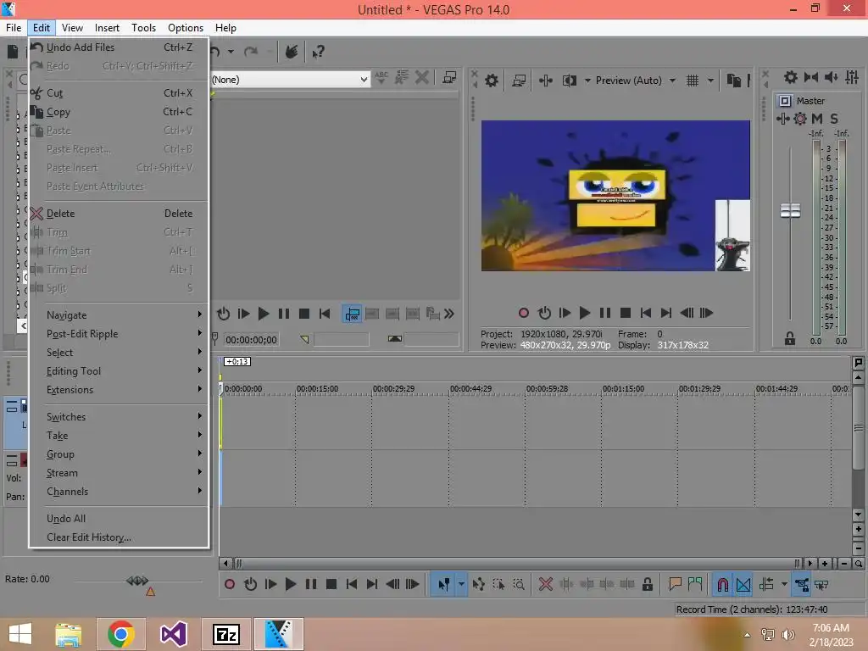Play the project from timeline transport
This screenshot has height=651, width=868.
[x=291, y=584]
